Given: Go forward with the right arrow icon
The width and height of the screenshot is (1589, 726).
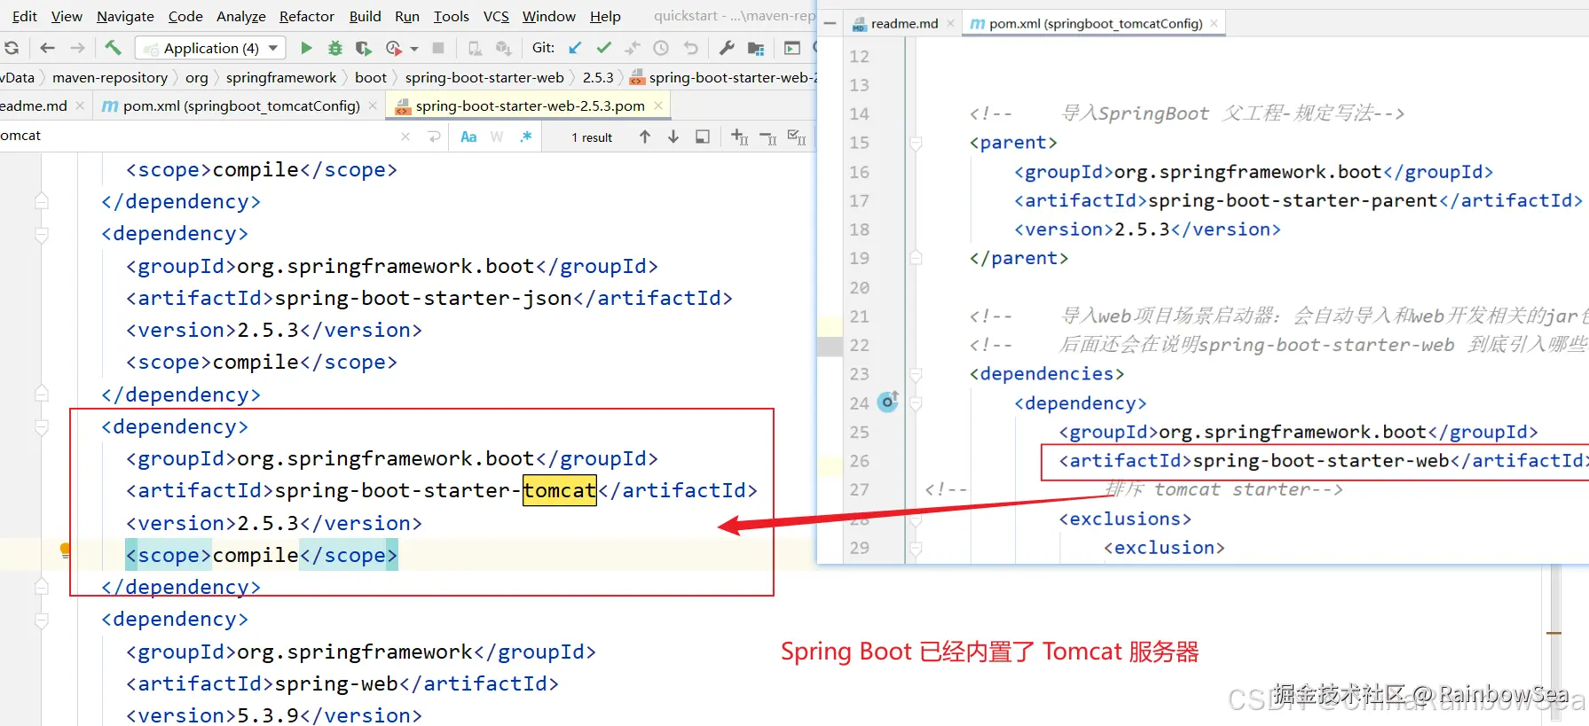Looking at the screenshot, I should 78,48.
